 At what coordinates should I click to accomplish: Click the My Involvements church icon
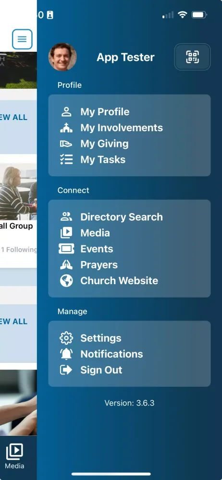(66, 128)
